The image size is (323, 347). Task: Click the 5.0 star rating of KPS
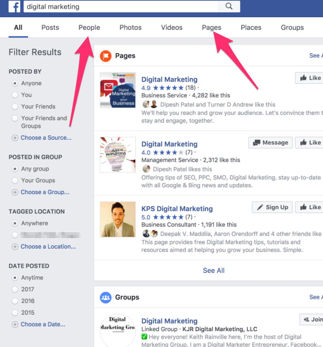click(163, 217)
